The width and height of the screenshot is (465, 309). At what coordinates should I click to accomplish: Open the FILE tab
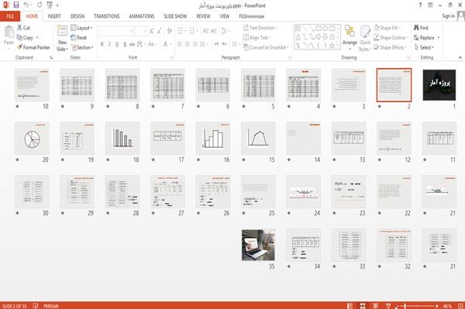(10, 16)
